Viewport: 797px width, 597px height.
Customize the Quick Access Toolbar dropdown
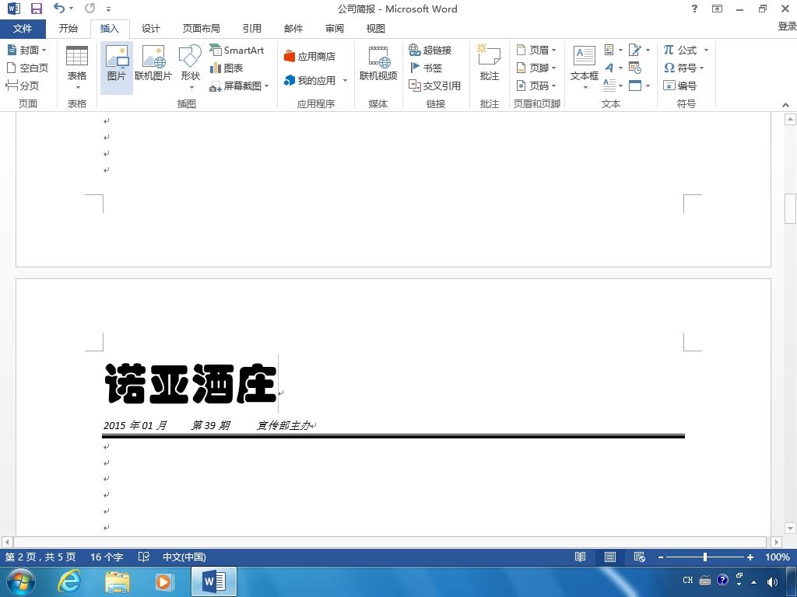[108, 9]
